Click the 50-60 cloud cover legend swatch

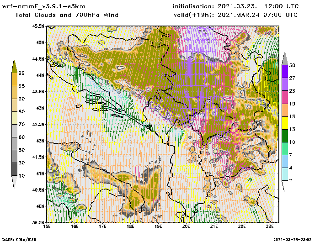15,144
